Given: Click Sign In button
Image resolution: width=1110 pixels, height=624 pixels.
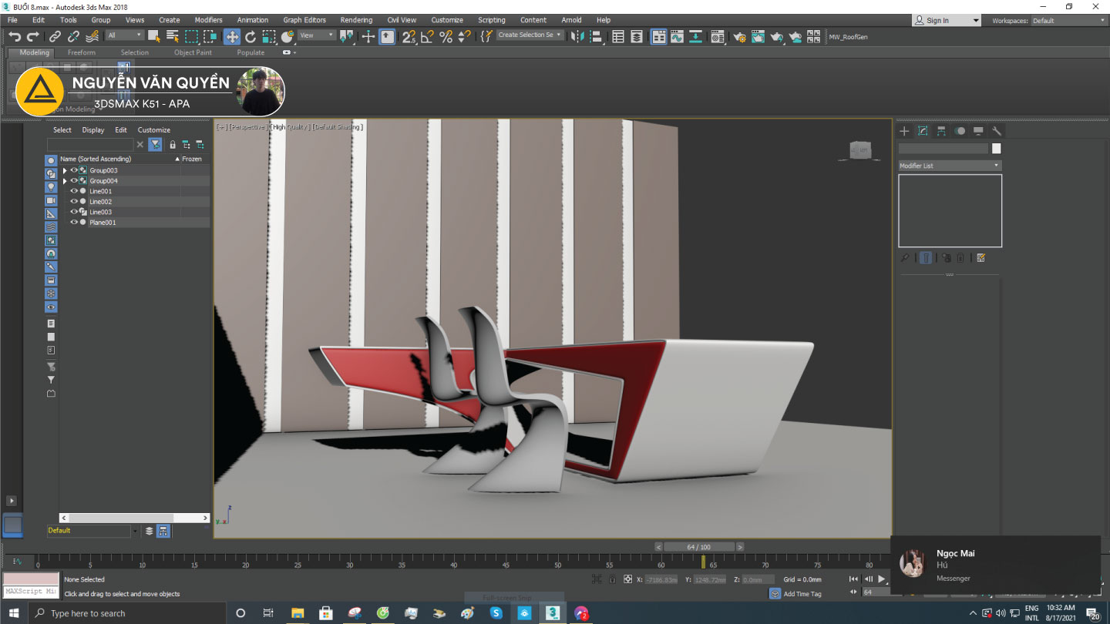Looking at the screenshot, I should 937,21.
